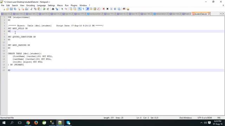225x126 pixels.
Task: Open the View menu
Action: point(22,6)
